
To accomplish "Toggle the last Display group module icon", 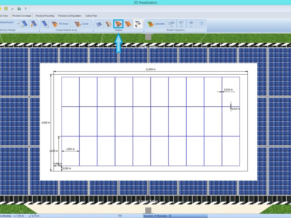I will click(x=138, y=24).
